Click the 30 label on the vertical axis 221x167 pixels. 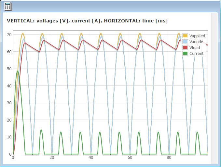(9, 103)
